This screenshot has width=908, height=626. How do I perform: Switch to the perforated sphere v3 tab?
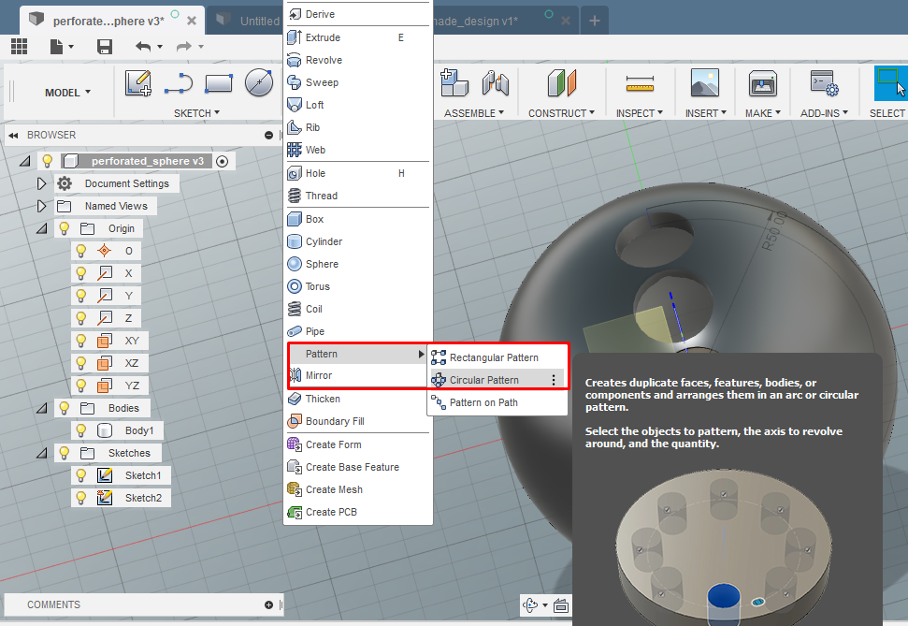coord(108,21)
